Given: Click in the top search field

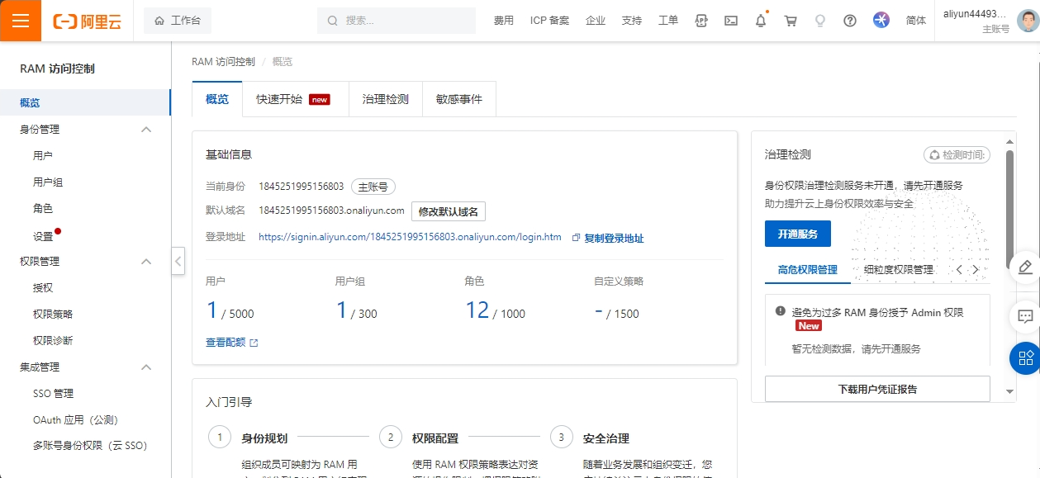Looking at the screenshot, I should coord(405,21).
